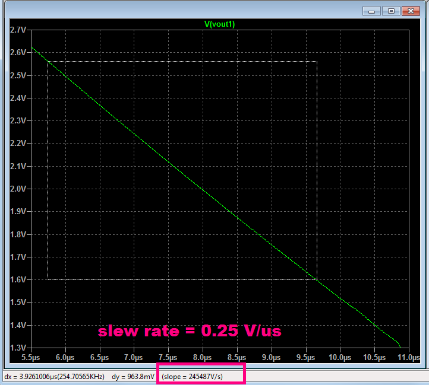Close the waveform window
Viewport: 429px width, 385px height.
[x=411, y=11]
